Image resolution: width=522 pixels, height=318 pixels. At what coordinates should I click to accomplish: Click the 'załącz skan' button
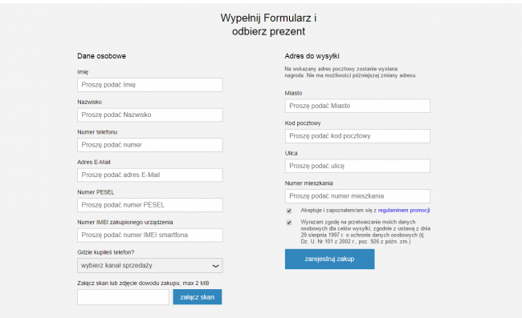[198, 297]
